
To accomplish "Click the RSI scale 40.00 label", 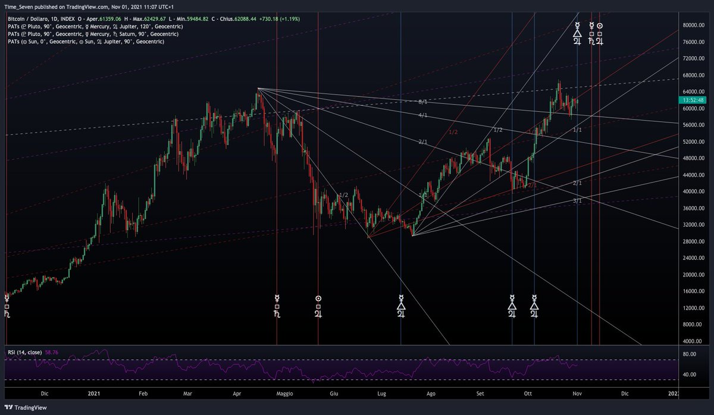I will click(x=690, y=375).
